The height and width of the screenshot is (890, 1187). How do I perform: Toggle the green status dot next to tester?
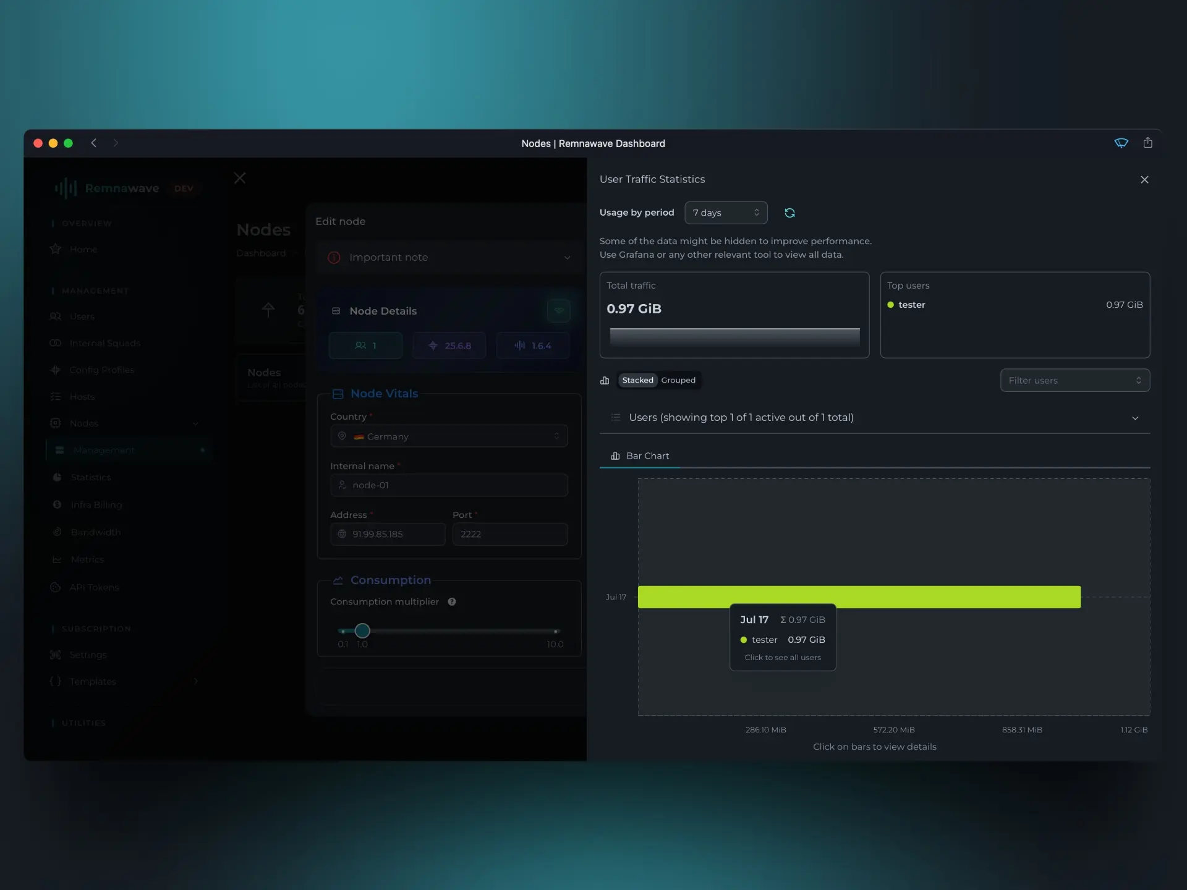[x=891, y=305]
